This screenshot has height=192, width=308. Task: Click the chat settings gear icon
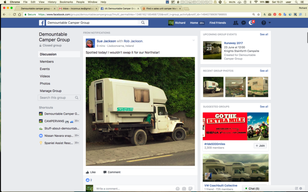[301, 189]
